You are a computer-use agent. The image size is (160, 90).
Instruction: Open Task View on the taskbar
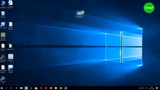point(11,88)
